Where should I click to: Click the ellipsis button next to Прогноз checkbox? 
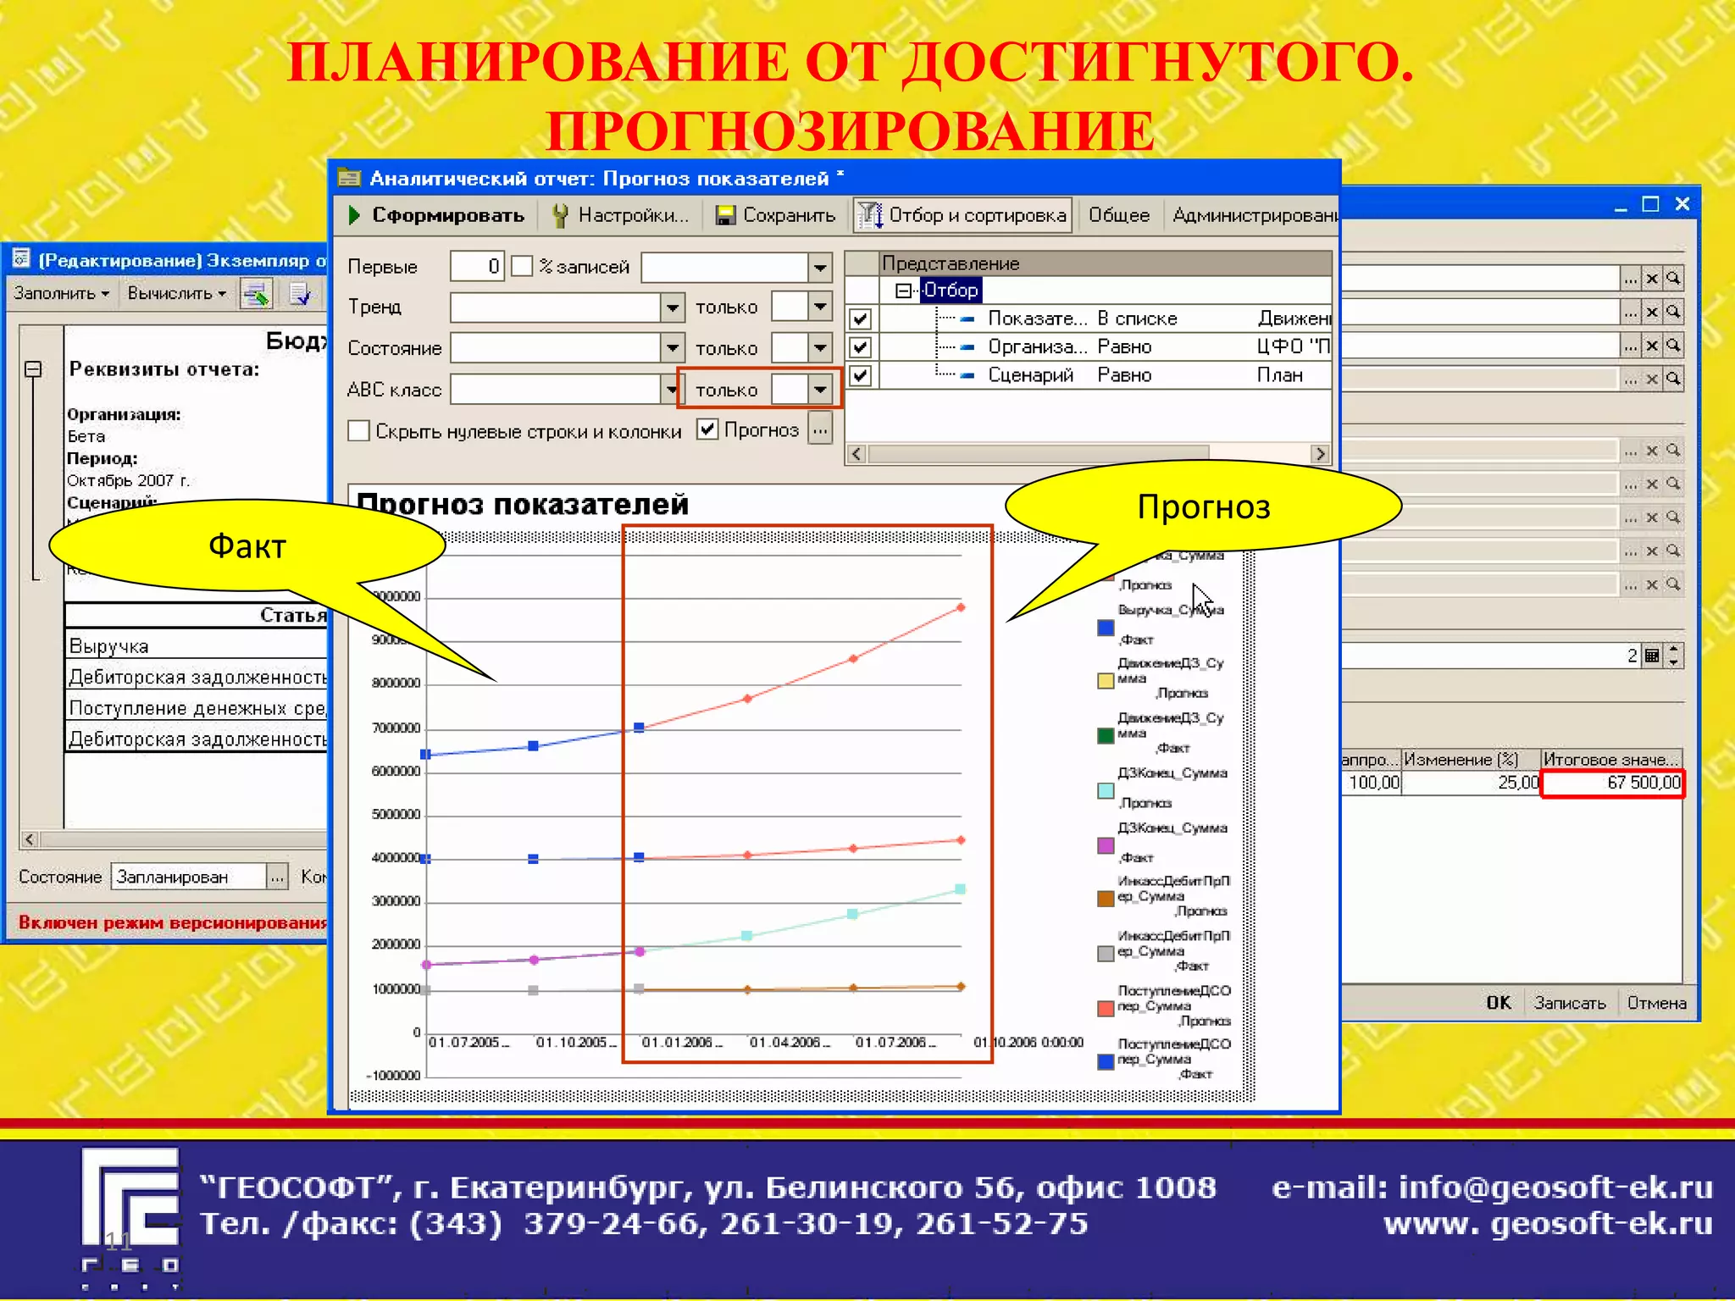coord(820,429)
